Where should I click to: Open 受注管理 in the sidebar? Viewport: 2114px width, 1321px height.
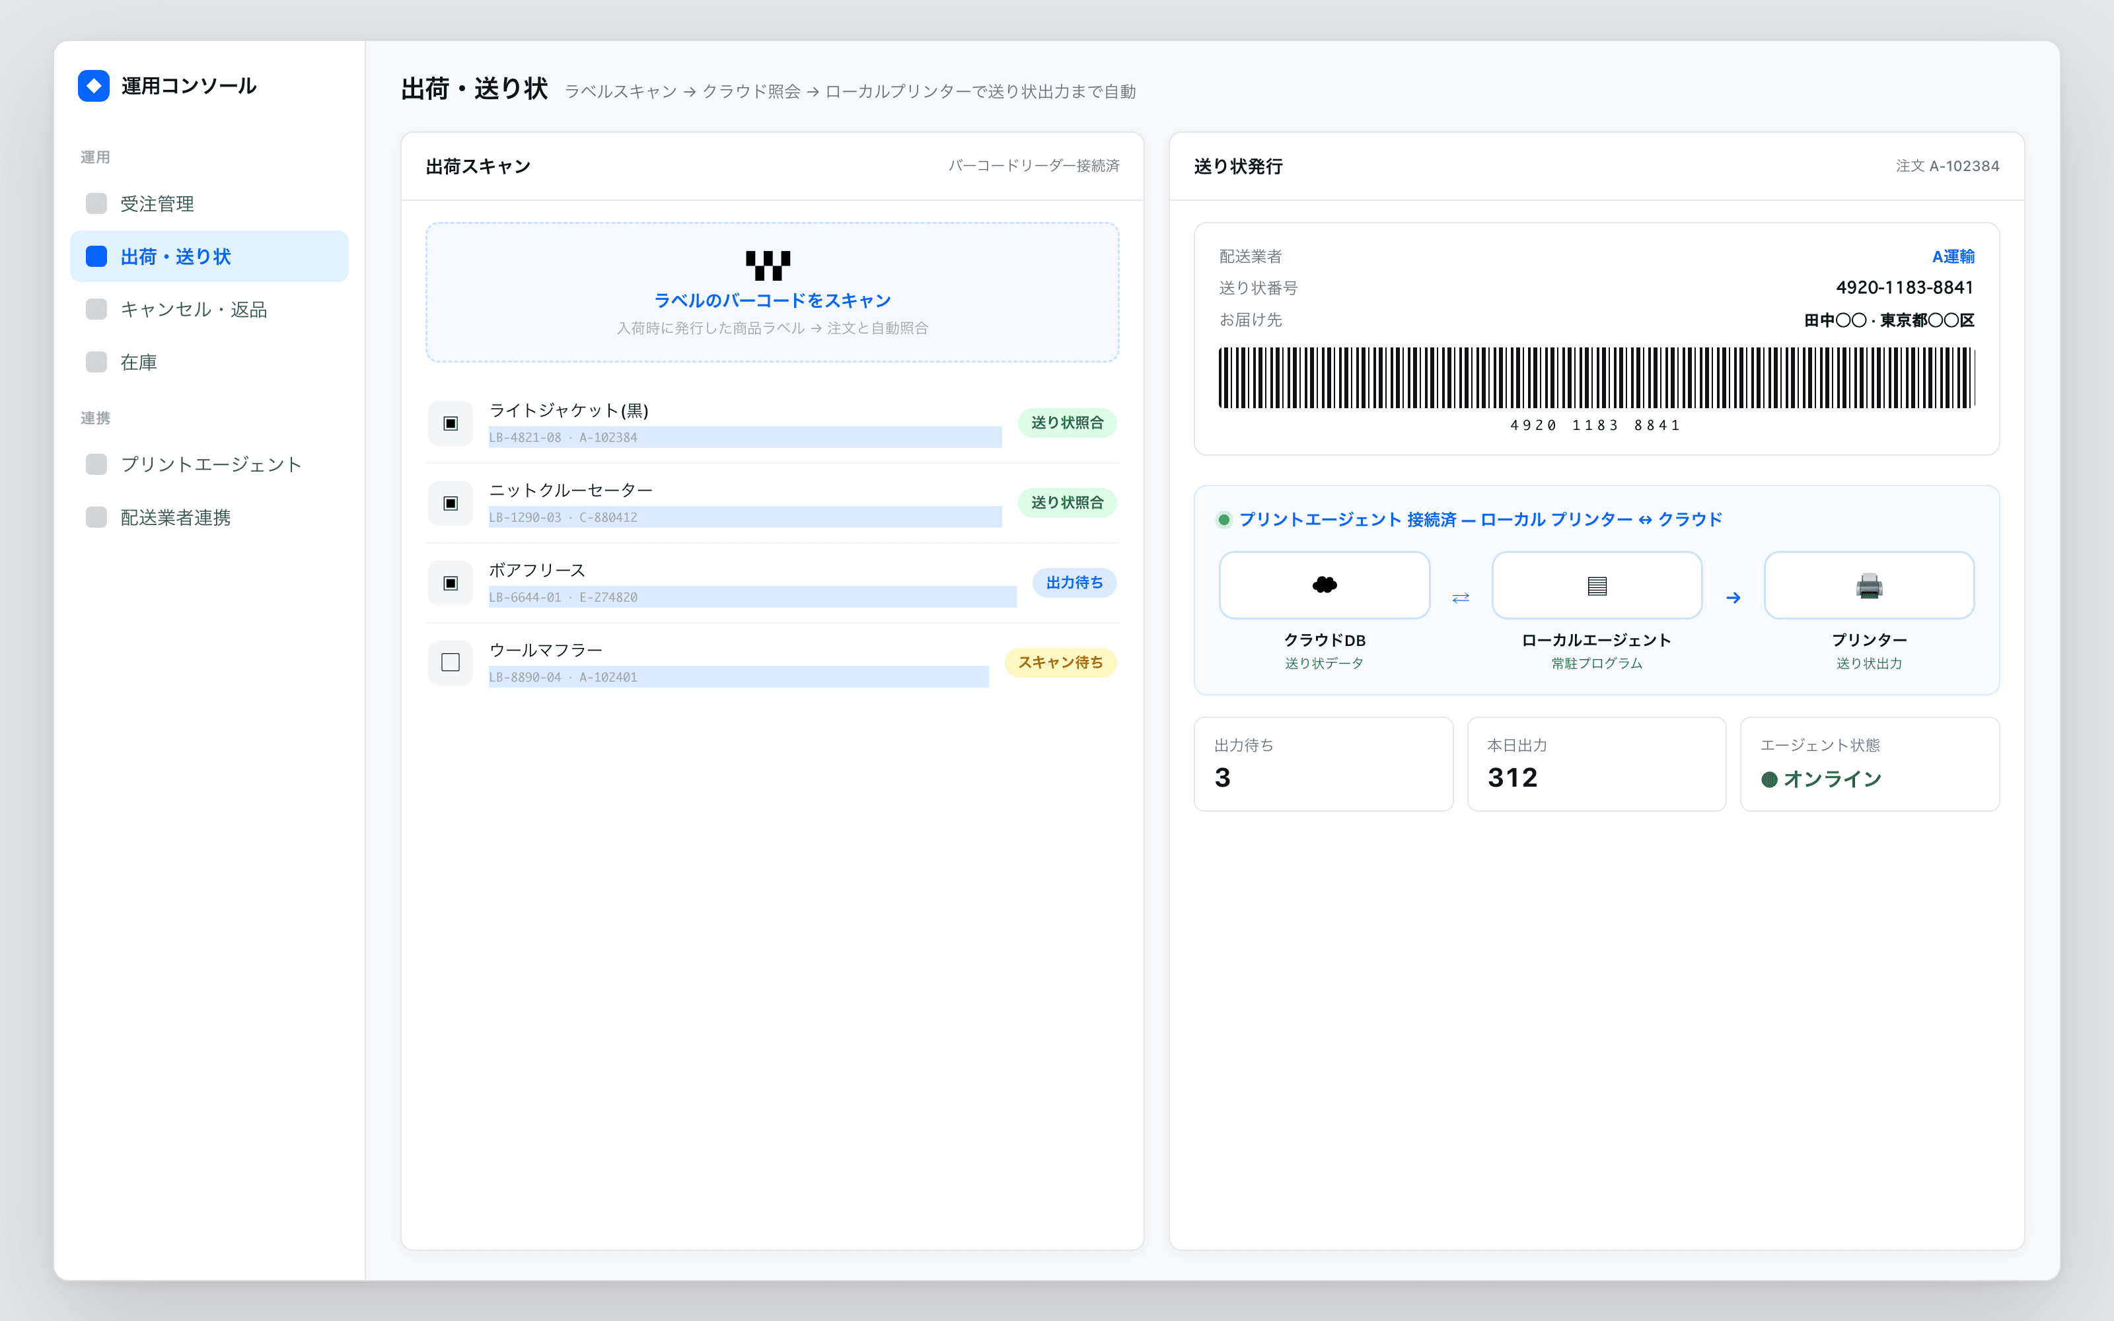click(x=209, y=203)
